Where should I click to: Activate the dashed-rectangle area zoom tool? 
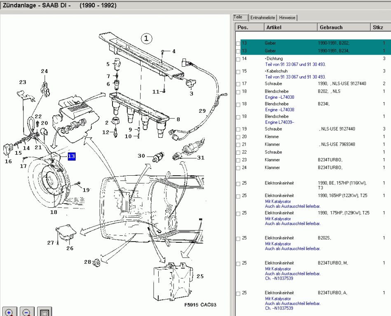[x=44, y=312]
